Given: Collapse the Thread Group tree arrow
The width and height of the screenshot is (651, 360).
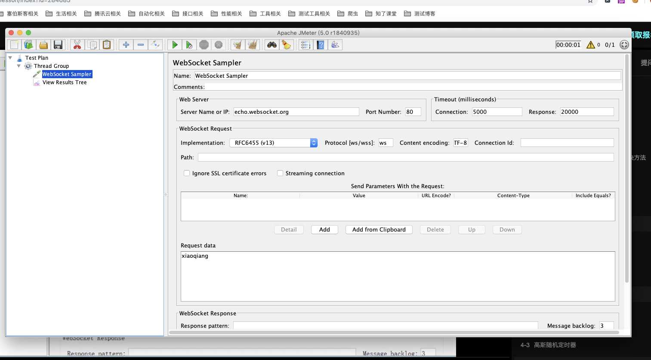Looking at the screenshot, I should point(19,66).
